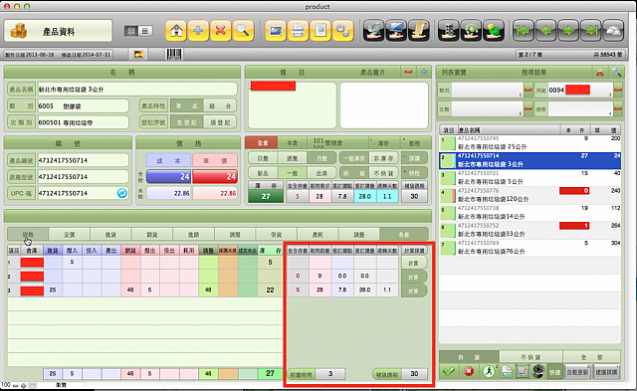The height and width of the screenshot is (391, 637).
Task: Select 日盤 inventory count option
Action: tap(263, 158)
